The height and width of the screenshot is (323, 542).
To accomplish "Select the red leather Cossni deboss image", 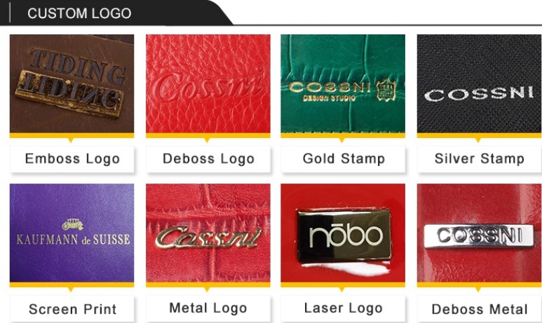I will tap(208, 83).
